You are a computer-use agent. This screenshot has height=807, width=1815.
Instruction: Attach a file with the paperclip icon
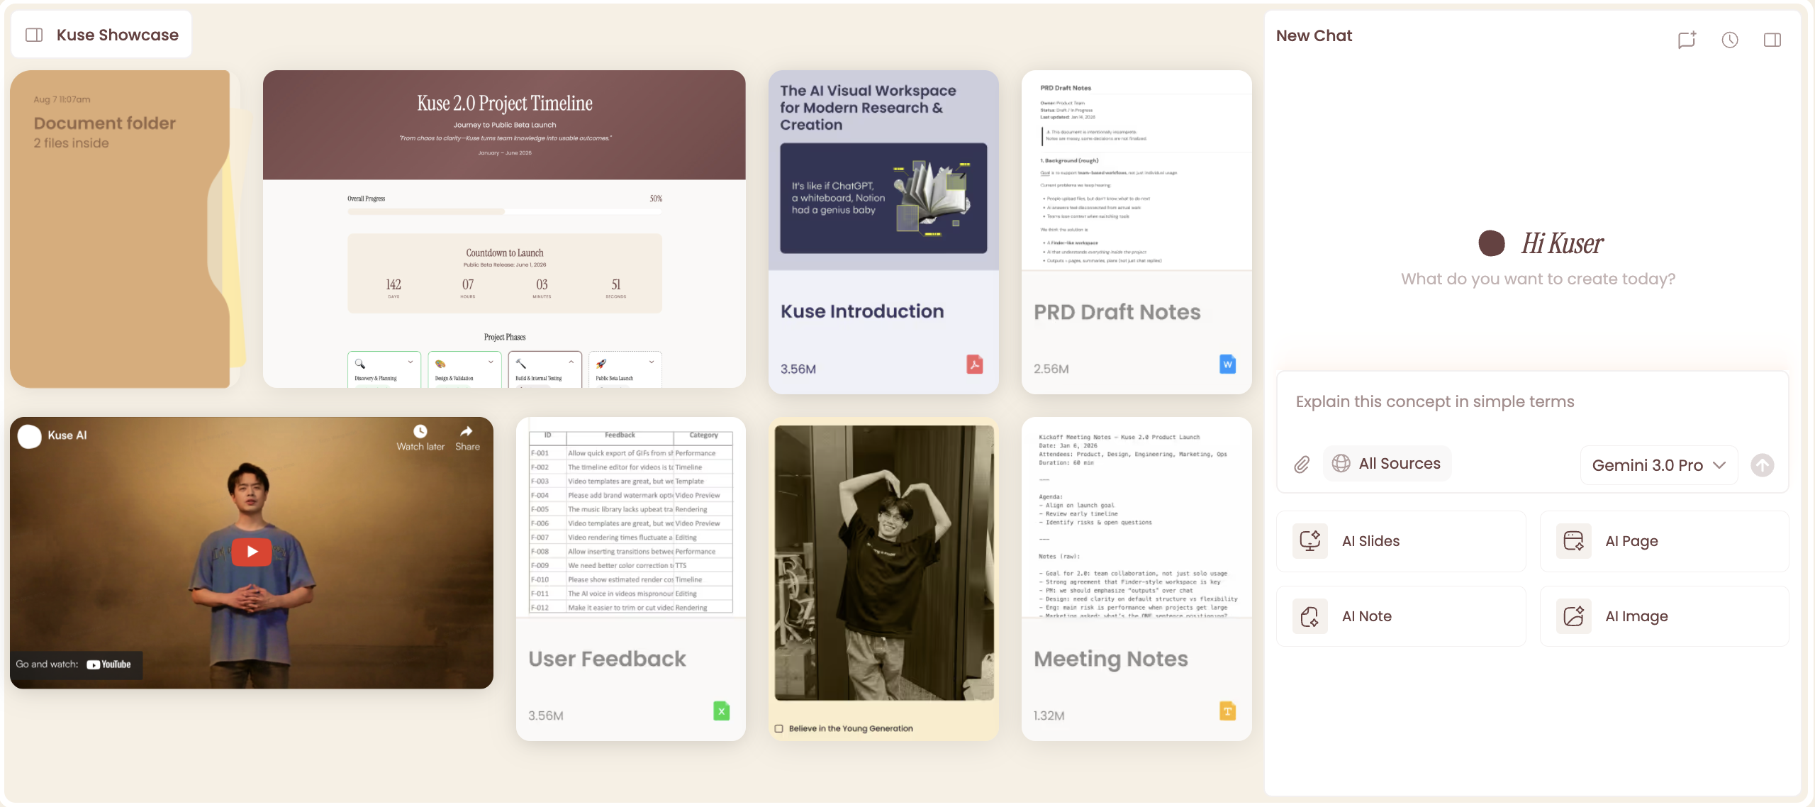(x=1302, y=464)
